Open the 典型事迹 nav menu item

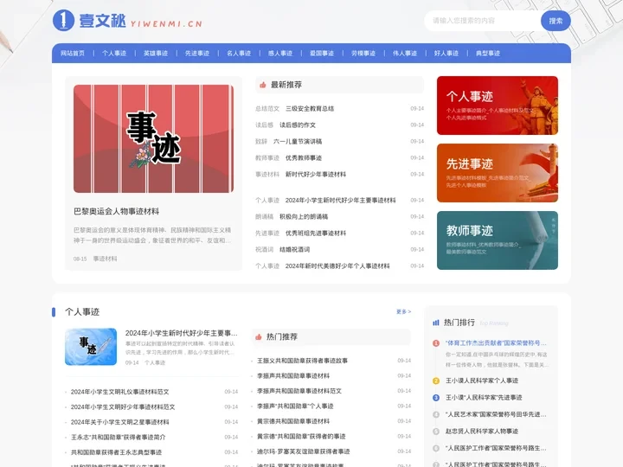point(488,54)
